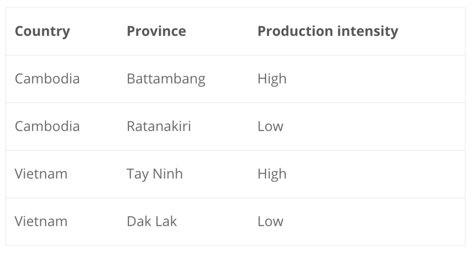Click the Province column header
Screen dimensions: 472x253
pyautogui.click(x=156, y=31)
